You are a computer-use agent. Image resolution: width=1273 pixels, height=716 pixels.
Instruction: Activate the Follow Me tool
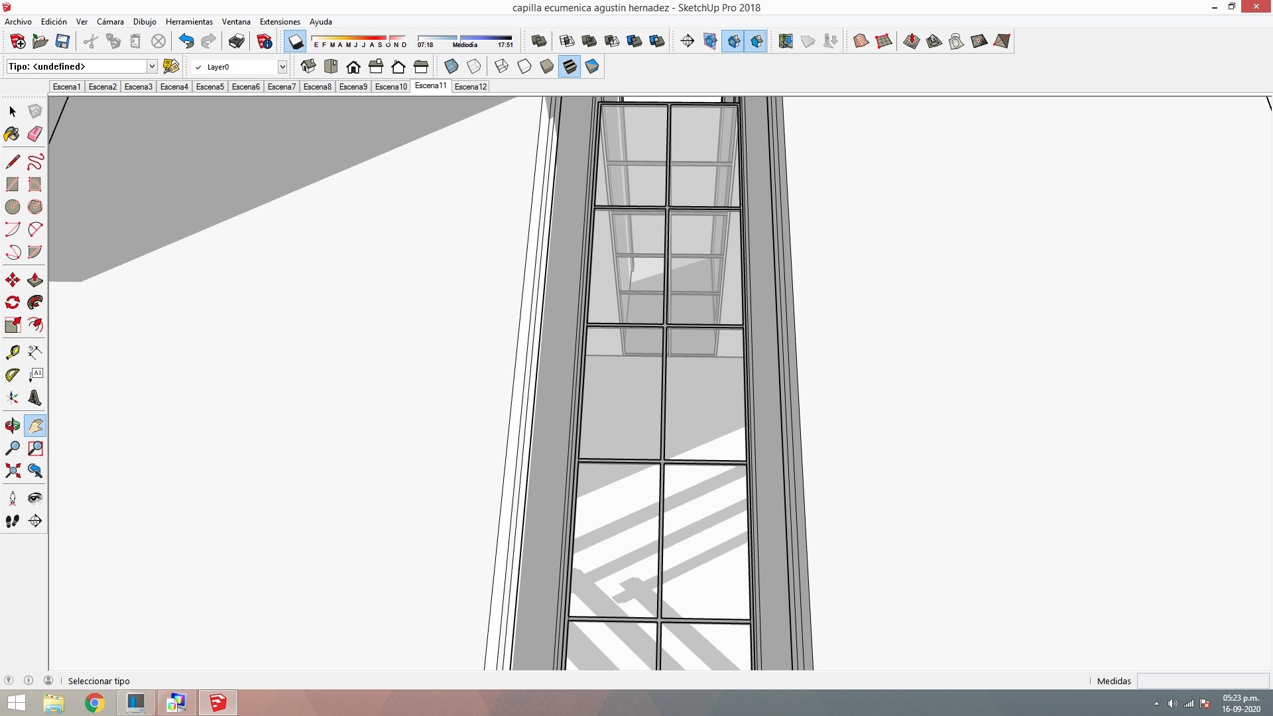pos(35,302)
